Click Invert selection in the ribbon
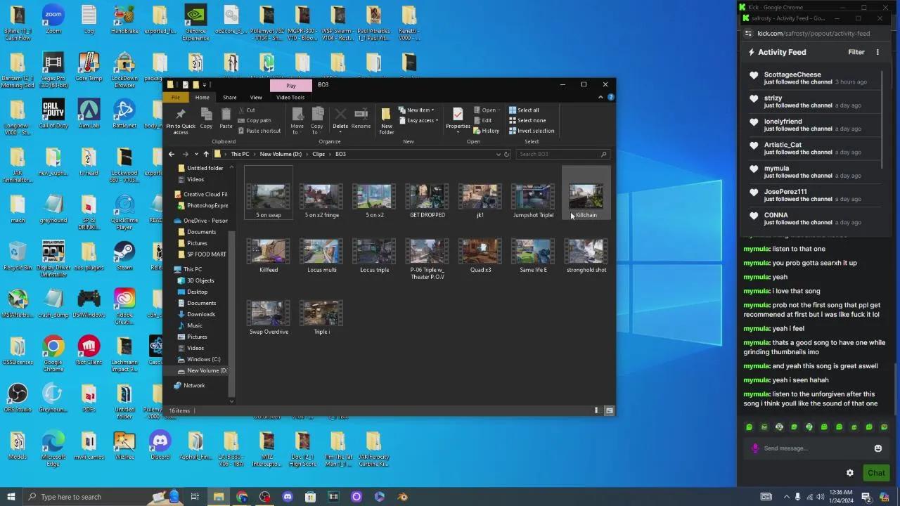The height and width of the screenshot is (506, 900). pyautogui.click(x=532, y=131)
